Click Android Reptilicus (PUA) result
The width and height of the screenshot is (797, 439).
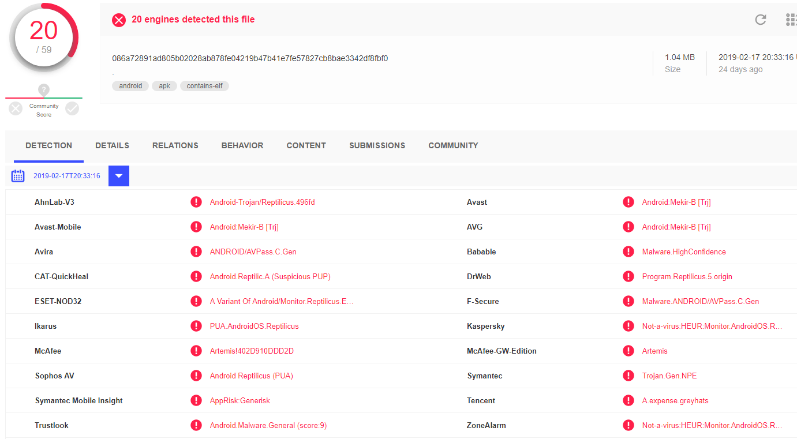252,376
